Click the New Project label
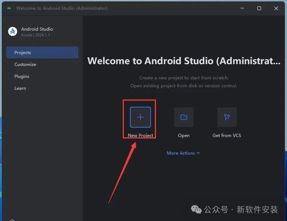 click(140, 136)
